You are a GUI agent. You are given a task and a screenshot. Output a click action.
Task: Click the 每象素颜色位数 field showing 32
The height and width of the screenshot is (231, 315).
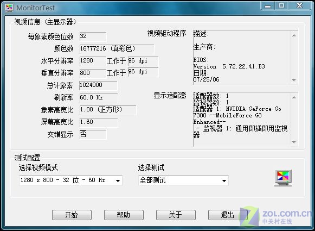click(93, 36)
